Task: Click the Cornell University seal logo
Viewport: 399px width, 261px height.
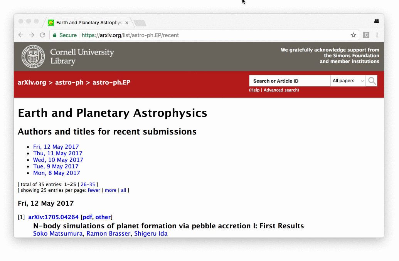Action: click(x=33, y=57)
